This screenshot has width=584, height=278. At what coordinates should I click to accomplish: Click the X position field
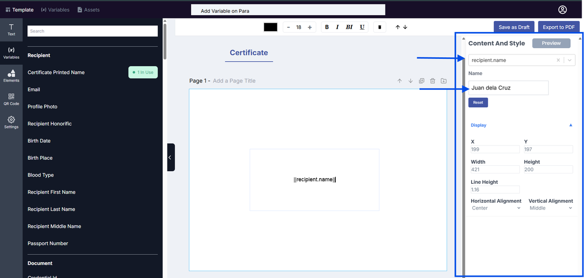pyautogui.click(x=495, y=149)
